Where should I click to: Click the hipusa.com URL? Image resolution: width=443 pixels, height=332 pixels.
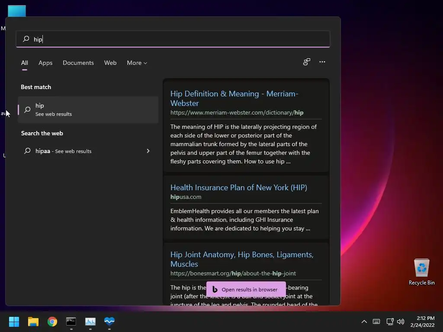click(186, 197)
